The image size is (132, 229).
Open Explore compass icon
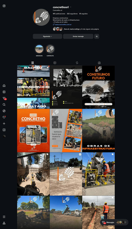pyautogui.click(x=4, y=111)
